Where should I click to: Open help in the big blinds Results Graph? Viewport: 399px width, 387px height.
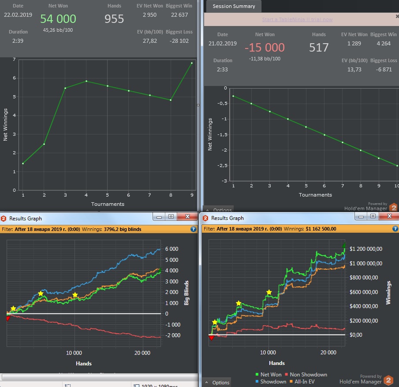193,229
